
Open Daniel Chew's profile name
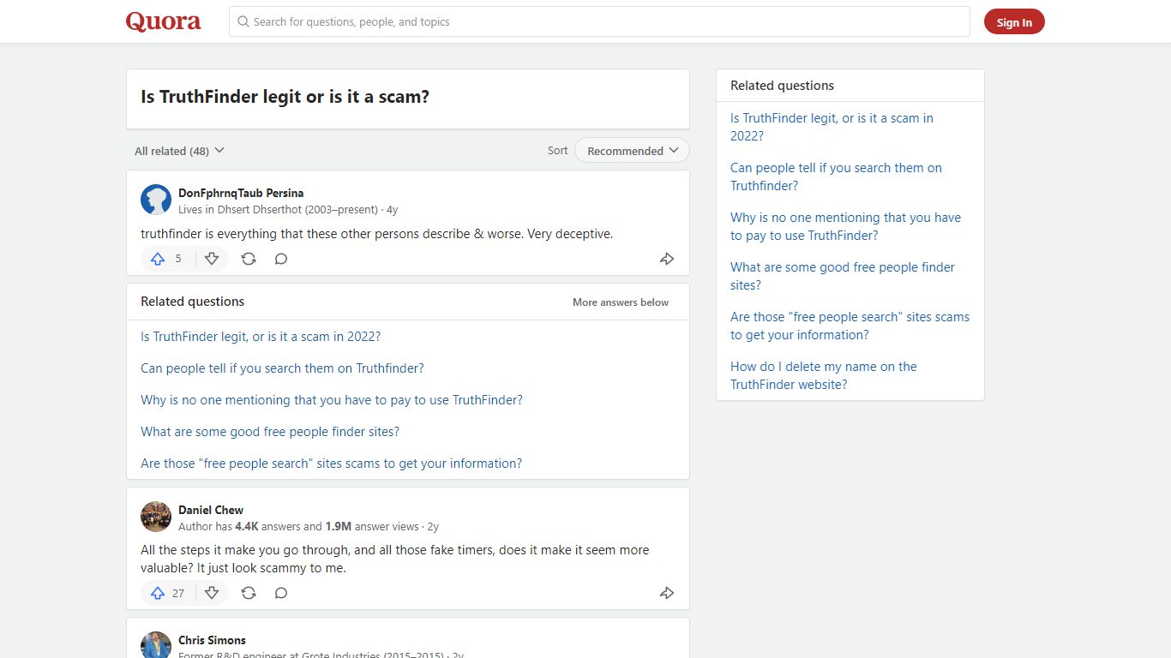point(211,510)
